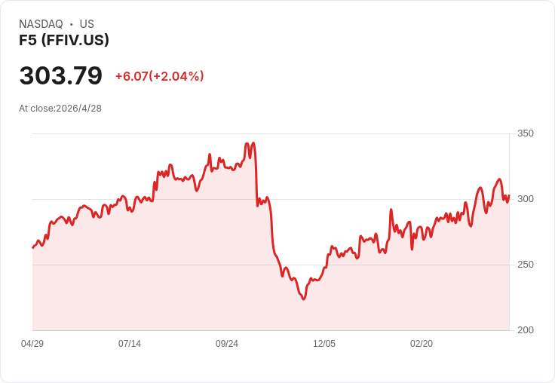Click the At close 2026/4/28 text
555x383 pixels.
(60, 108)
